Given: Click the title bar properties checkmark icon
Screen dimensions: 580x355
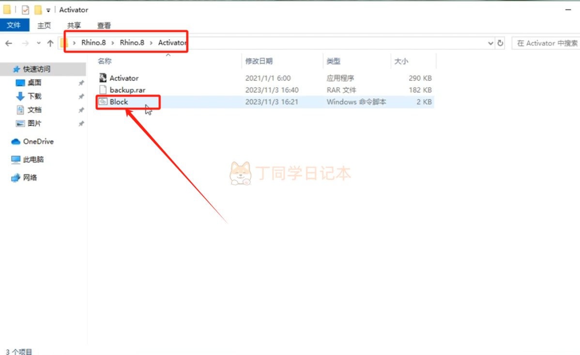Looking at the screenshot, I should point(25,10).
